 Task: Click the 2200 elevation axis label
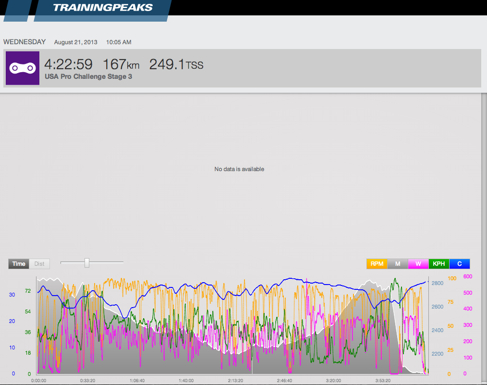pyautogui.click(x=438, y=354)
